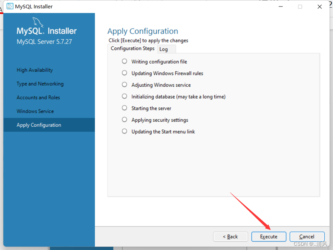This screenshot has height=250, width=333.
Task: Click the 'Applying security settings' text
Action: [x=160, y=120]
